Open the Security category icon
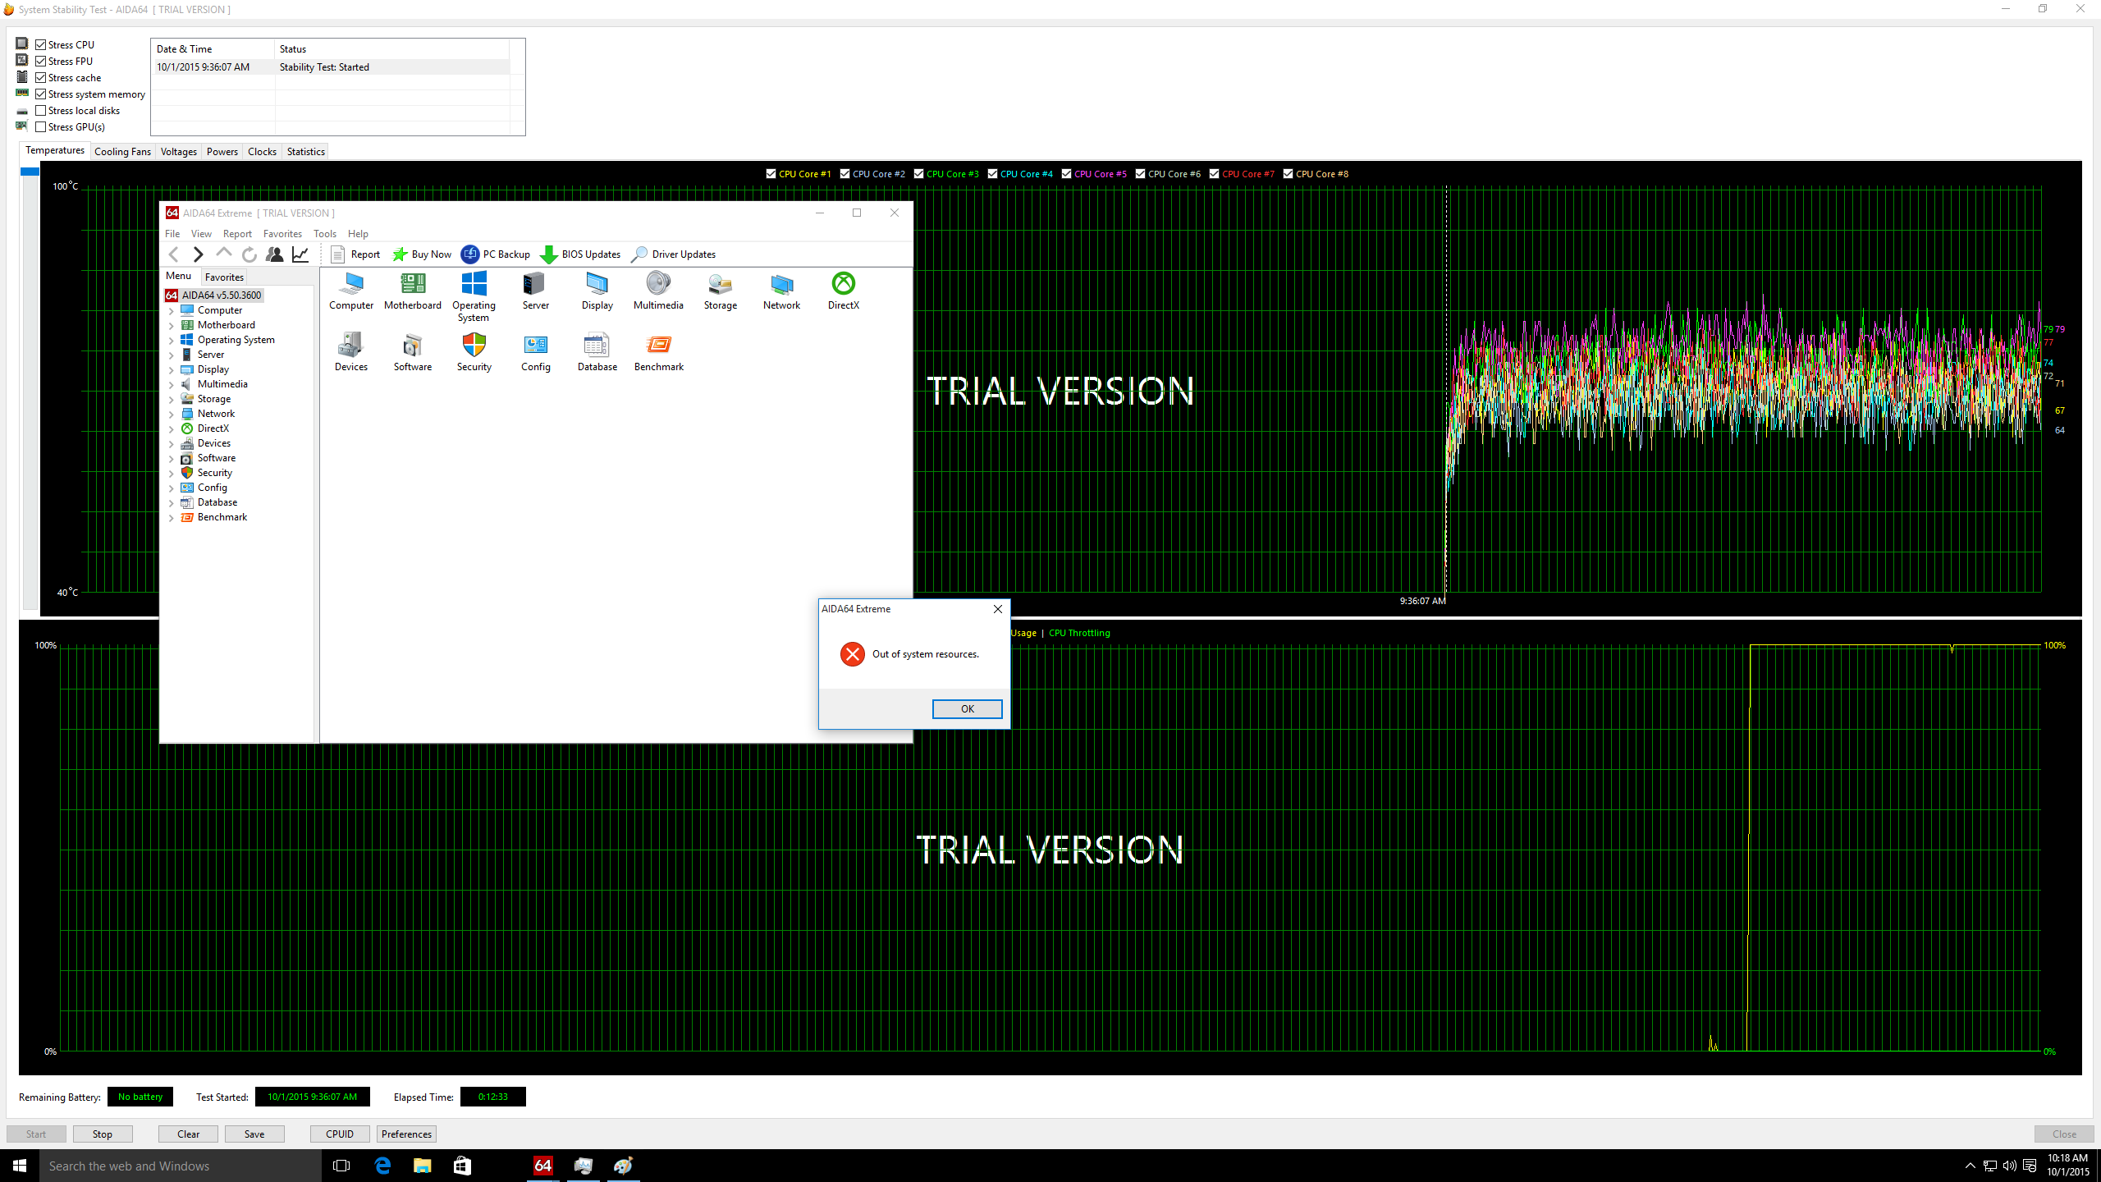Viewport: 2101px width, 1182px height. point(474,353)
